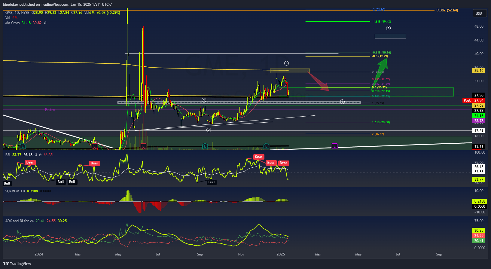Viewport: 491px width, 269px height.
Task: Click the 17.59 horizontal line price label
Action: 479,131
